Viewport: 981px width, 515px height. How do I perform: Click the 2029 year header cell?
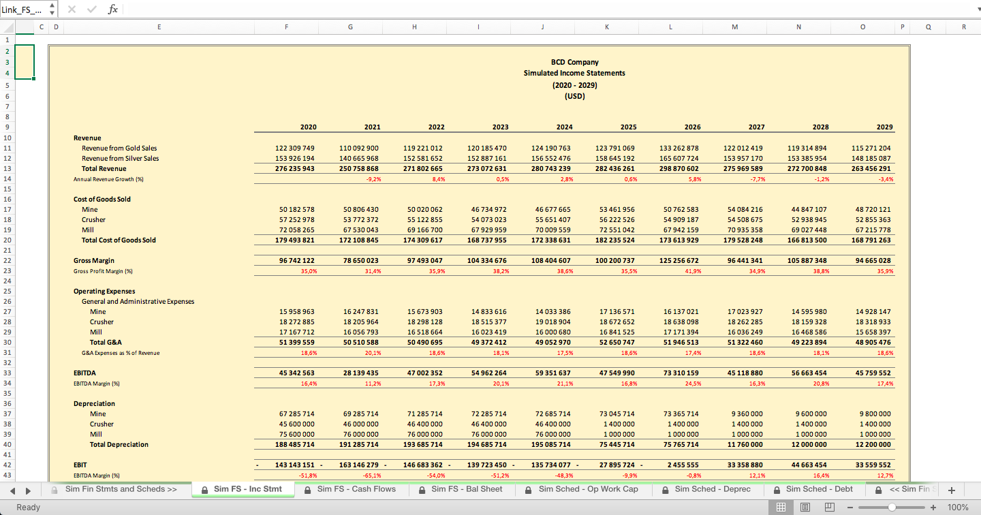coord(884,127)
